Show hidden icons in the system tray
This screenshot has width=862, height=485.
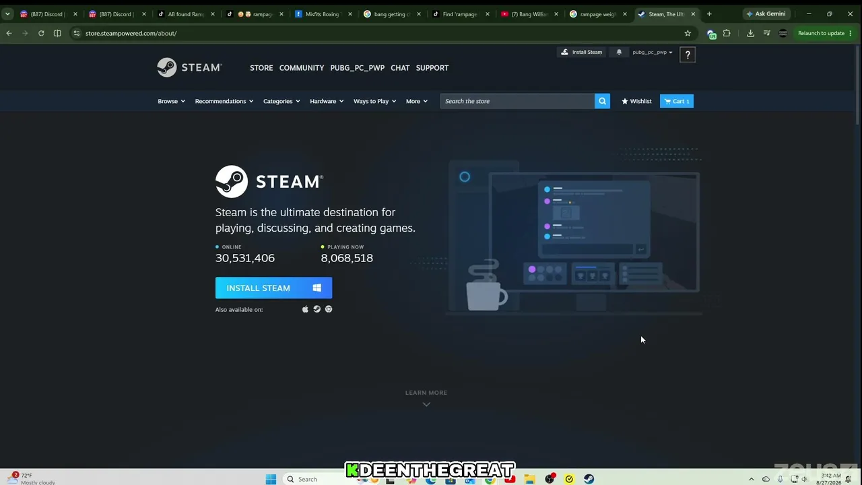click(x=752, y=479)
